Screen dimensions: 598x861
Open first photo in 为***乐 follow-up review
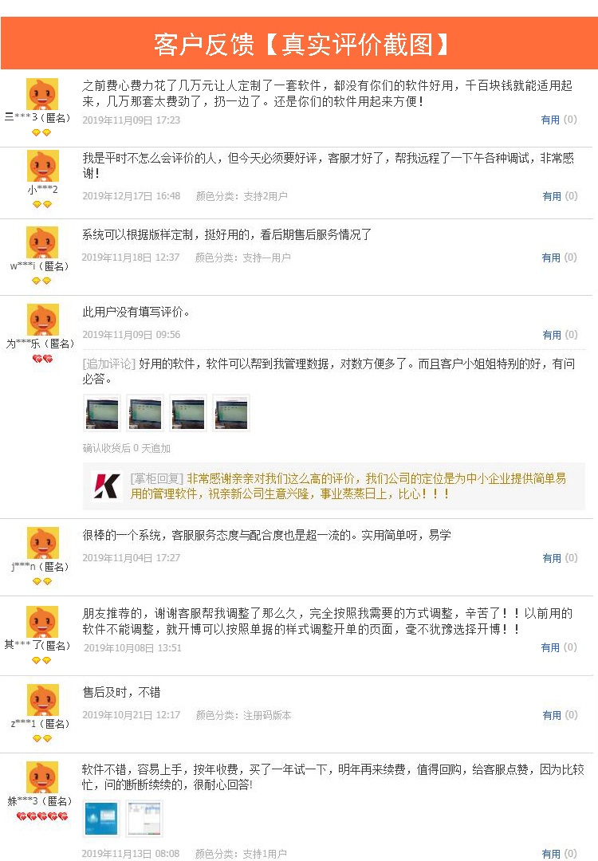[102, 413]
